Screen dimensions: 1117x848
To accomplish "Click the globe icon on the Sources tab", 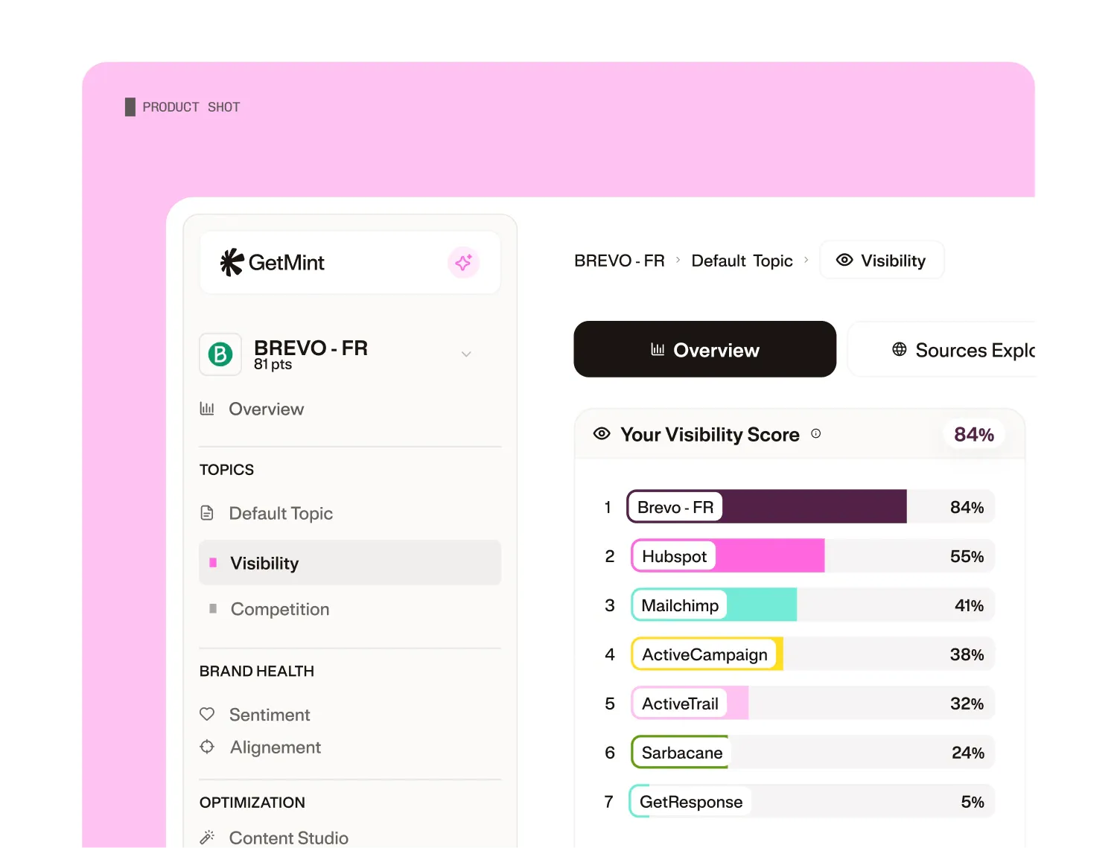I will 900,349.
